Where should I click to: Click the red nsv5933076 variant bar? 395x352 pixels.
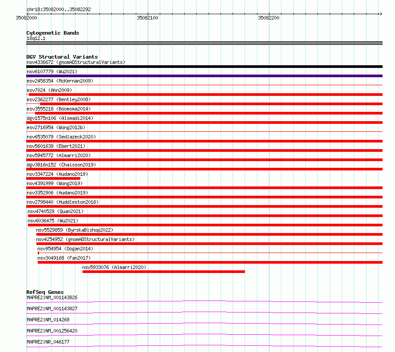point(164,272)
